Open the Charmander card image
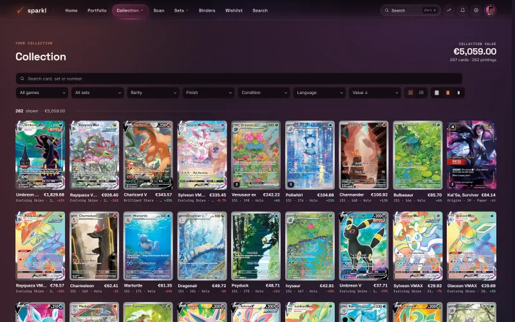 (x=364, y=155)
